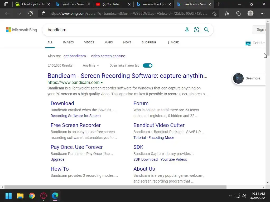
Task: Click the browser Back arrow
Action: tap(7, 13)
